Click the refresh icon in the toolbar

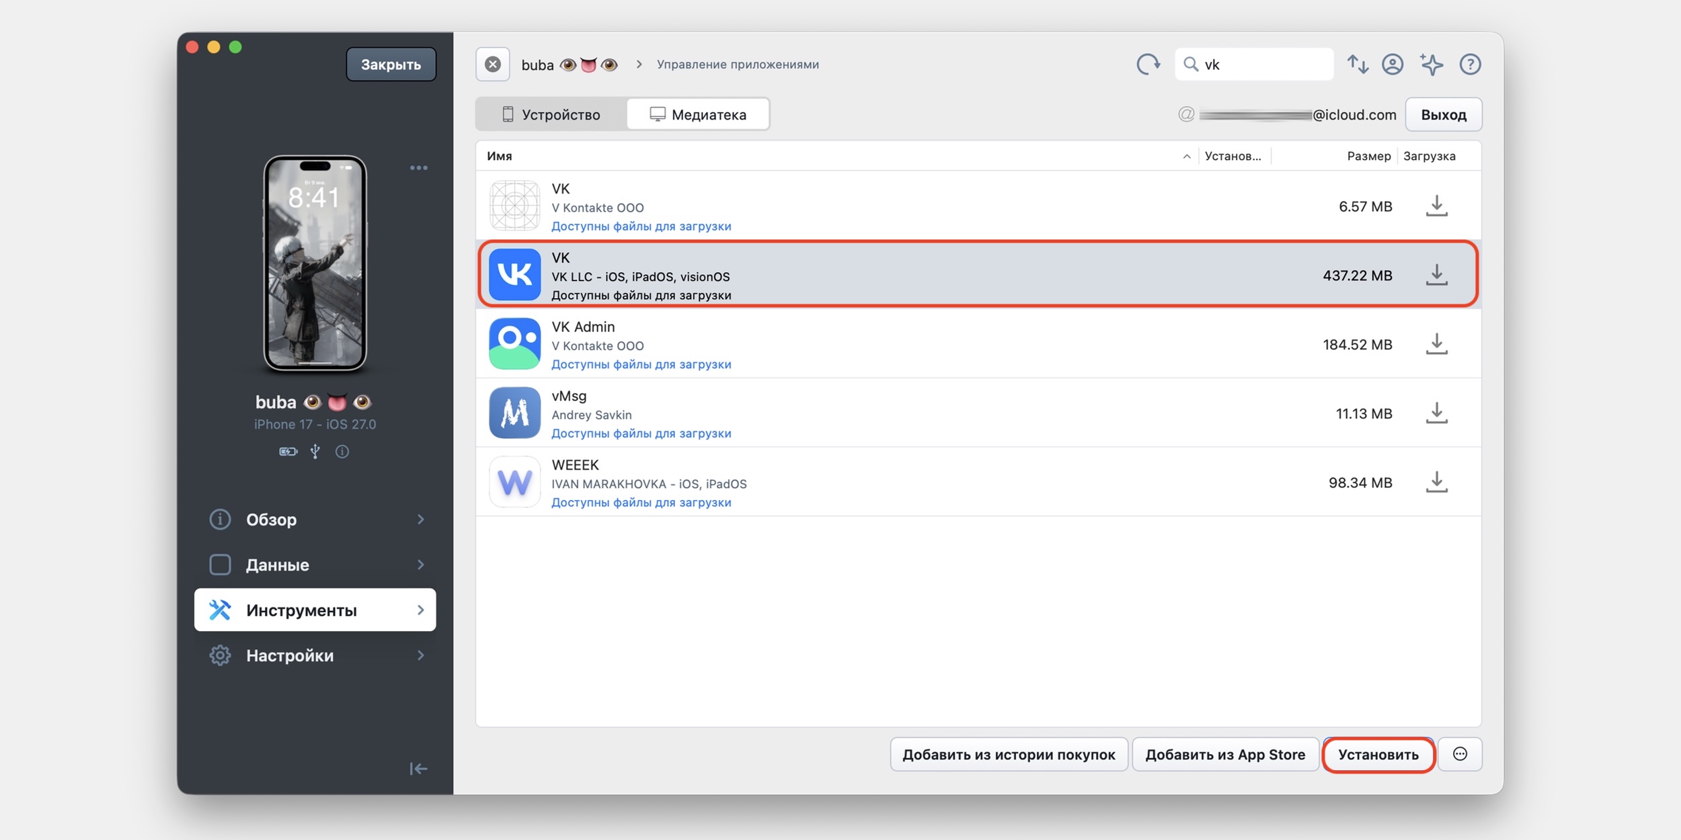(x=1148, y=65)
